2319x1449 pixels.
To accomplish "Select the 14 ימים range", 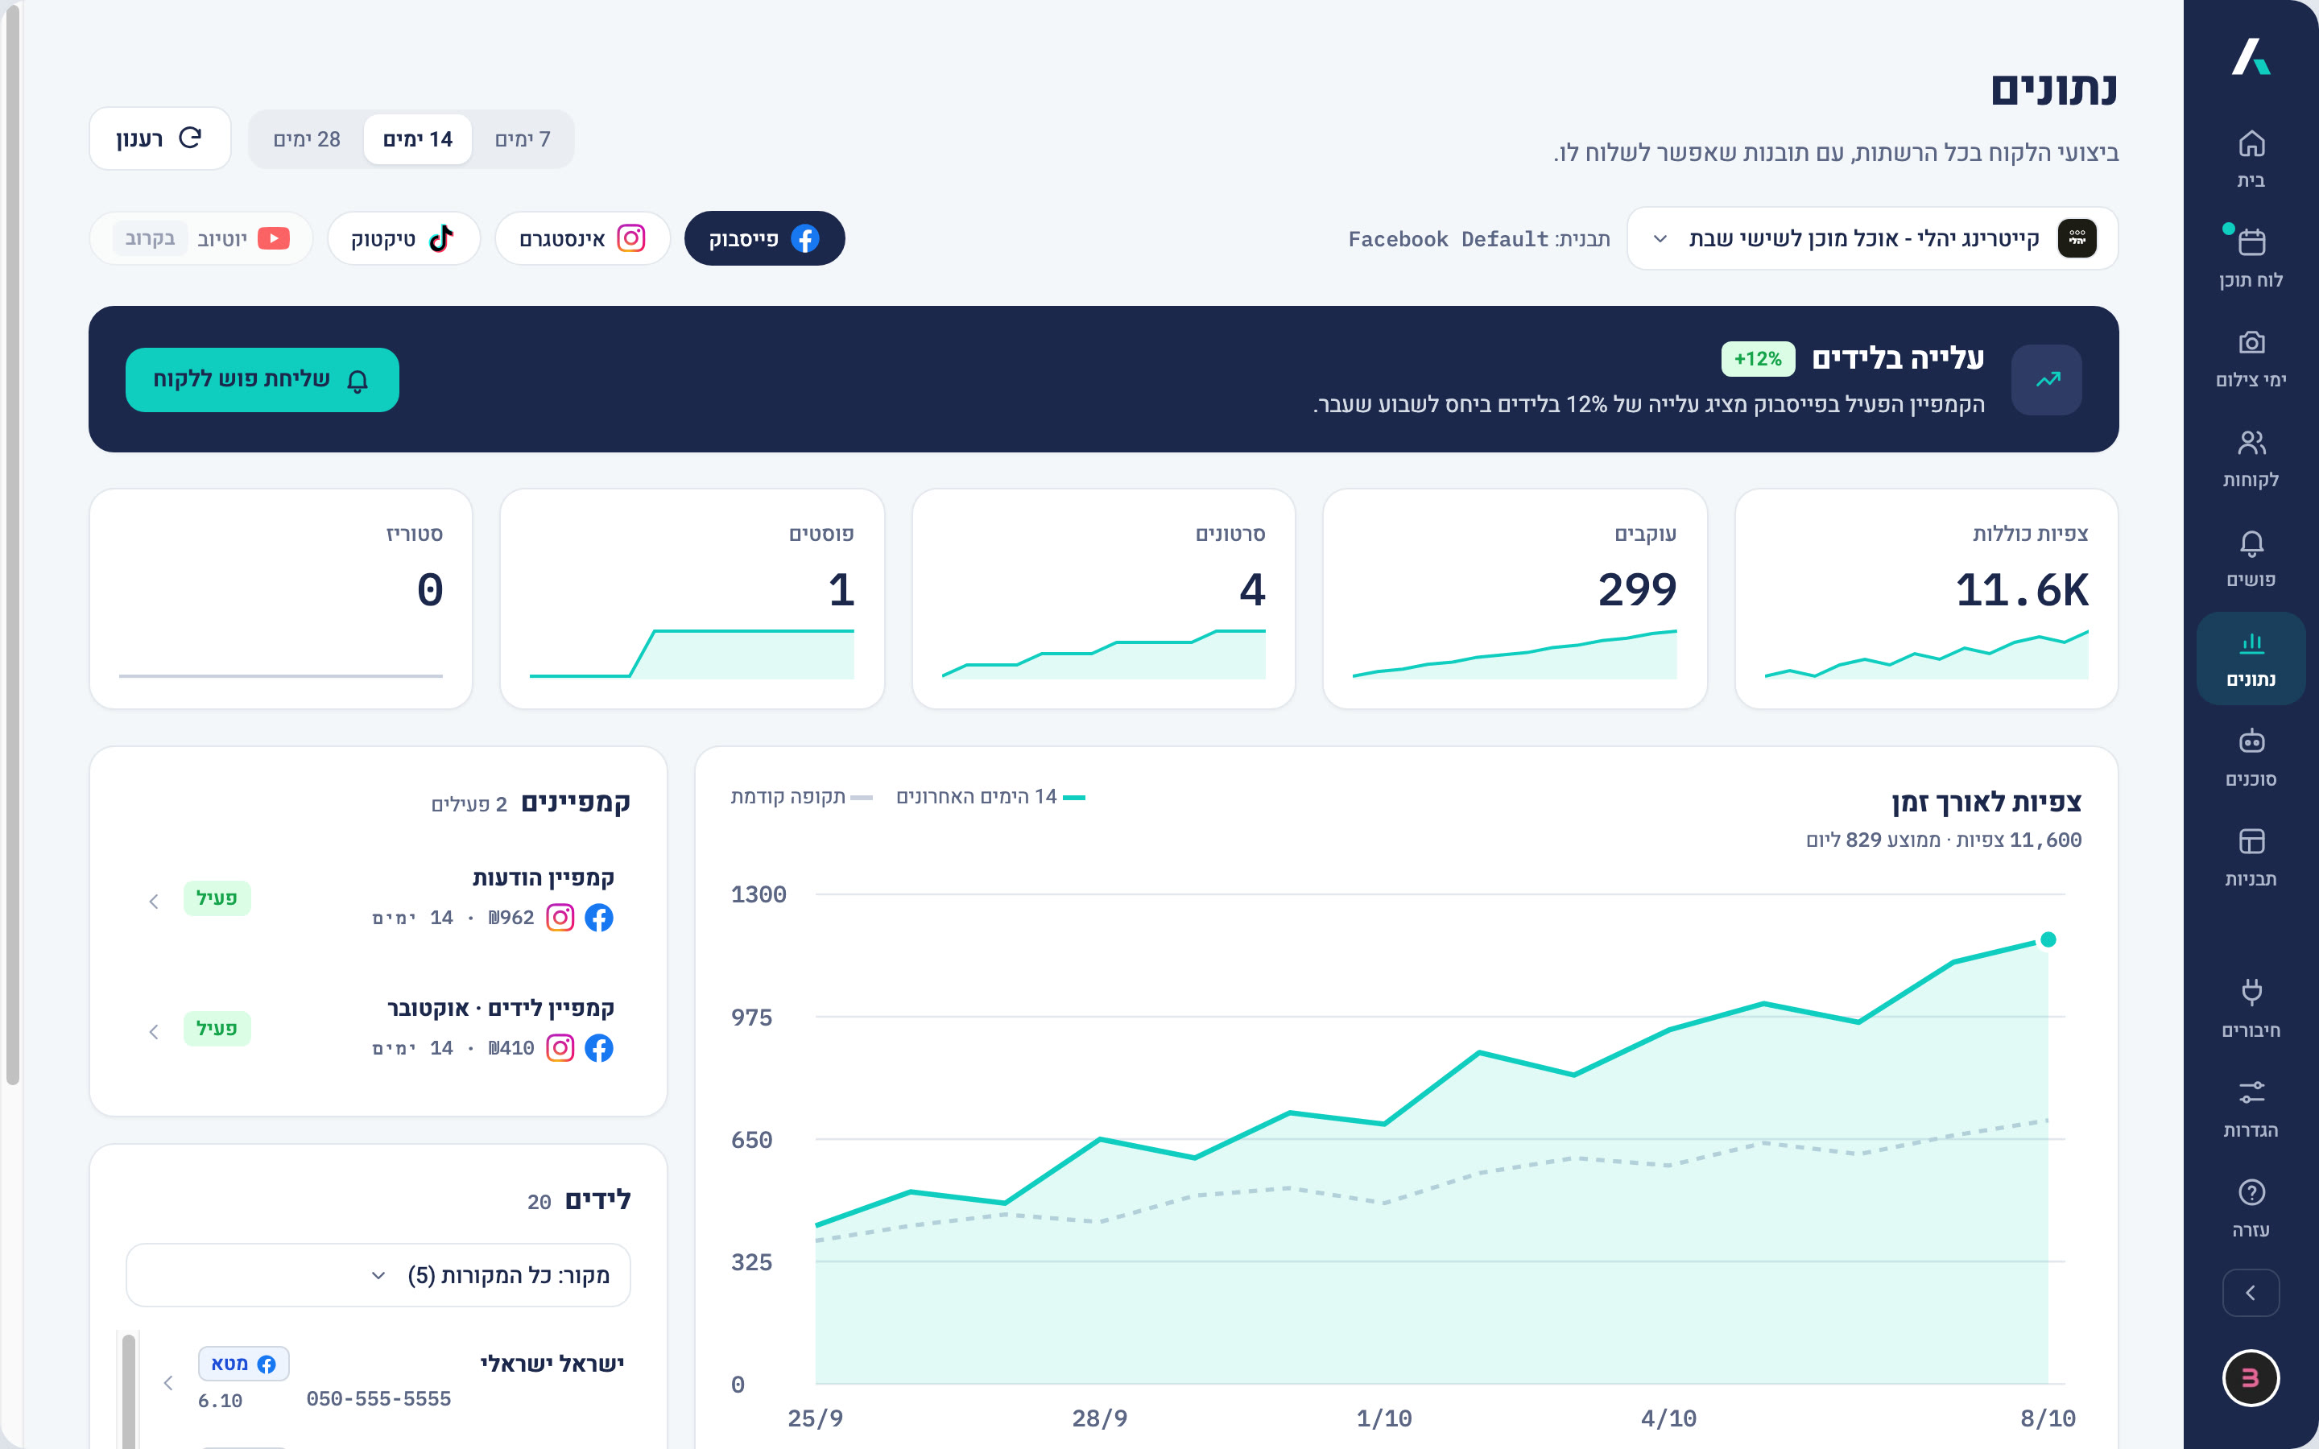I will pos(418,139).
